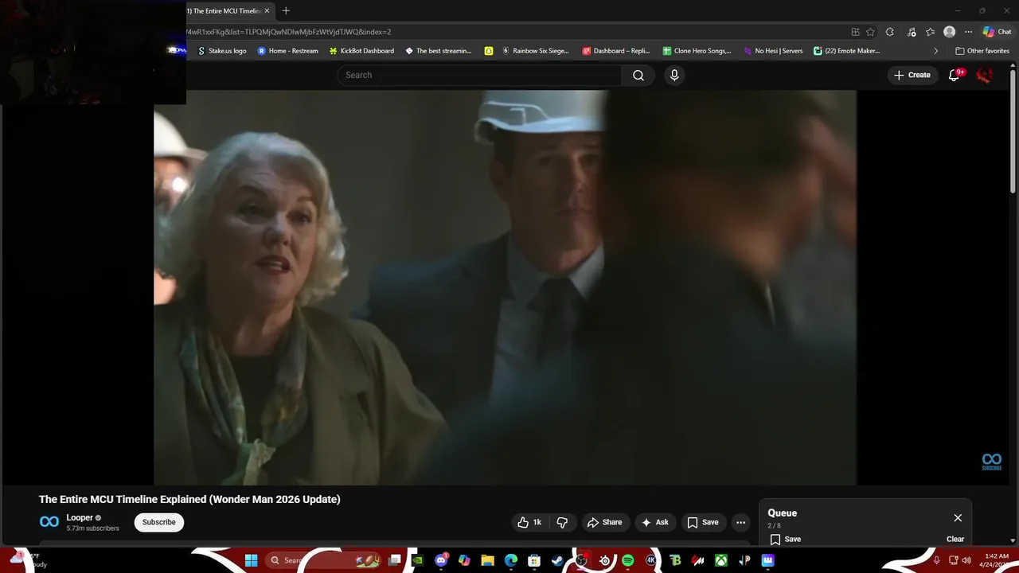Open Edge Settings and more menu
1019x573 pixels.
(968, 32)
